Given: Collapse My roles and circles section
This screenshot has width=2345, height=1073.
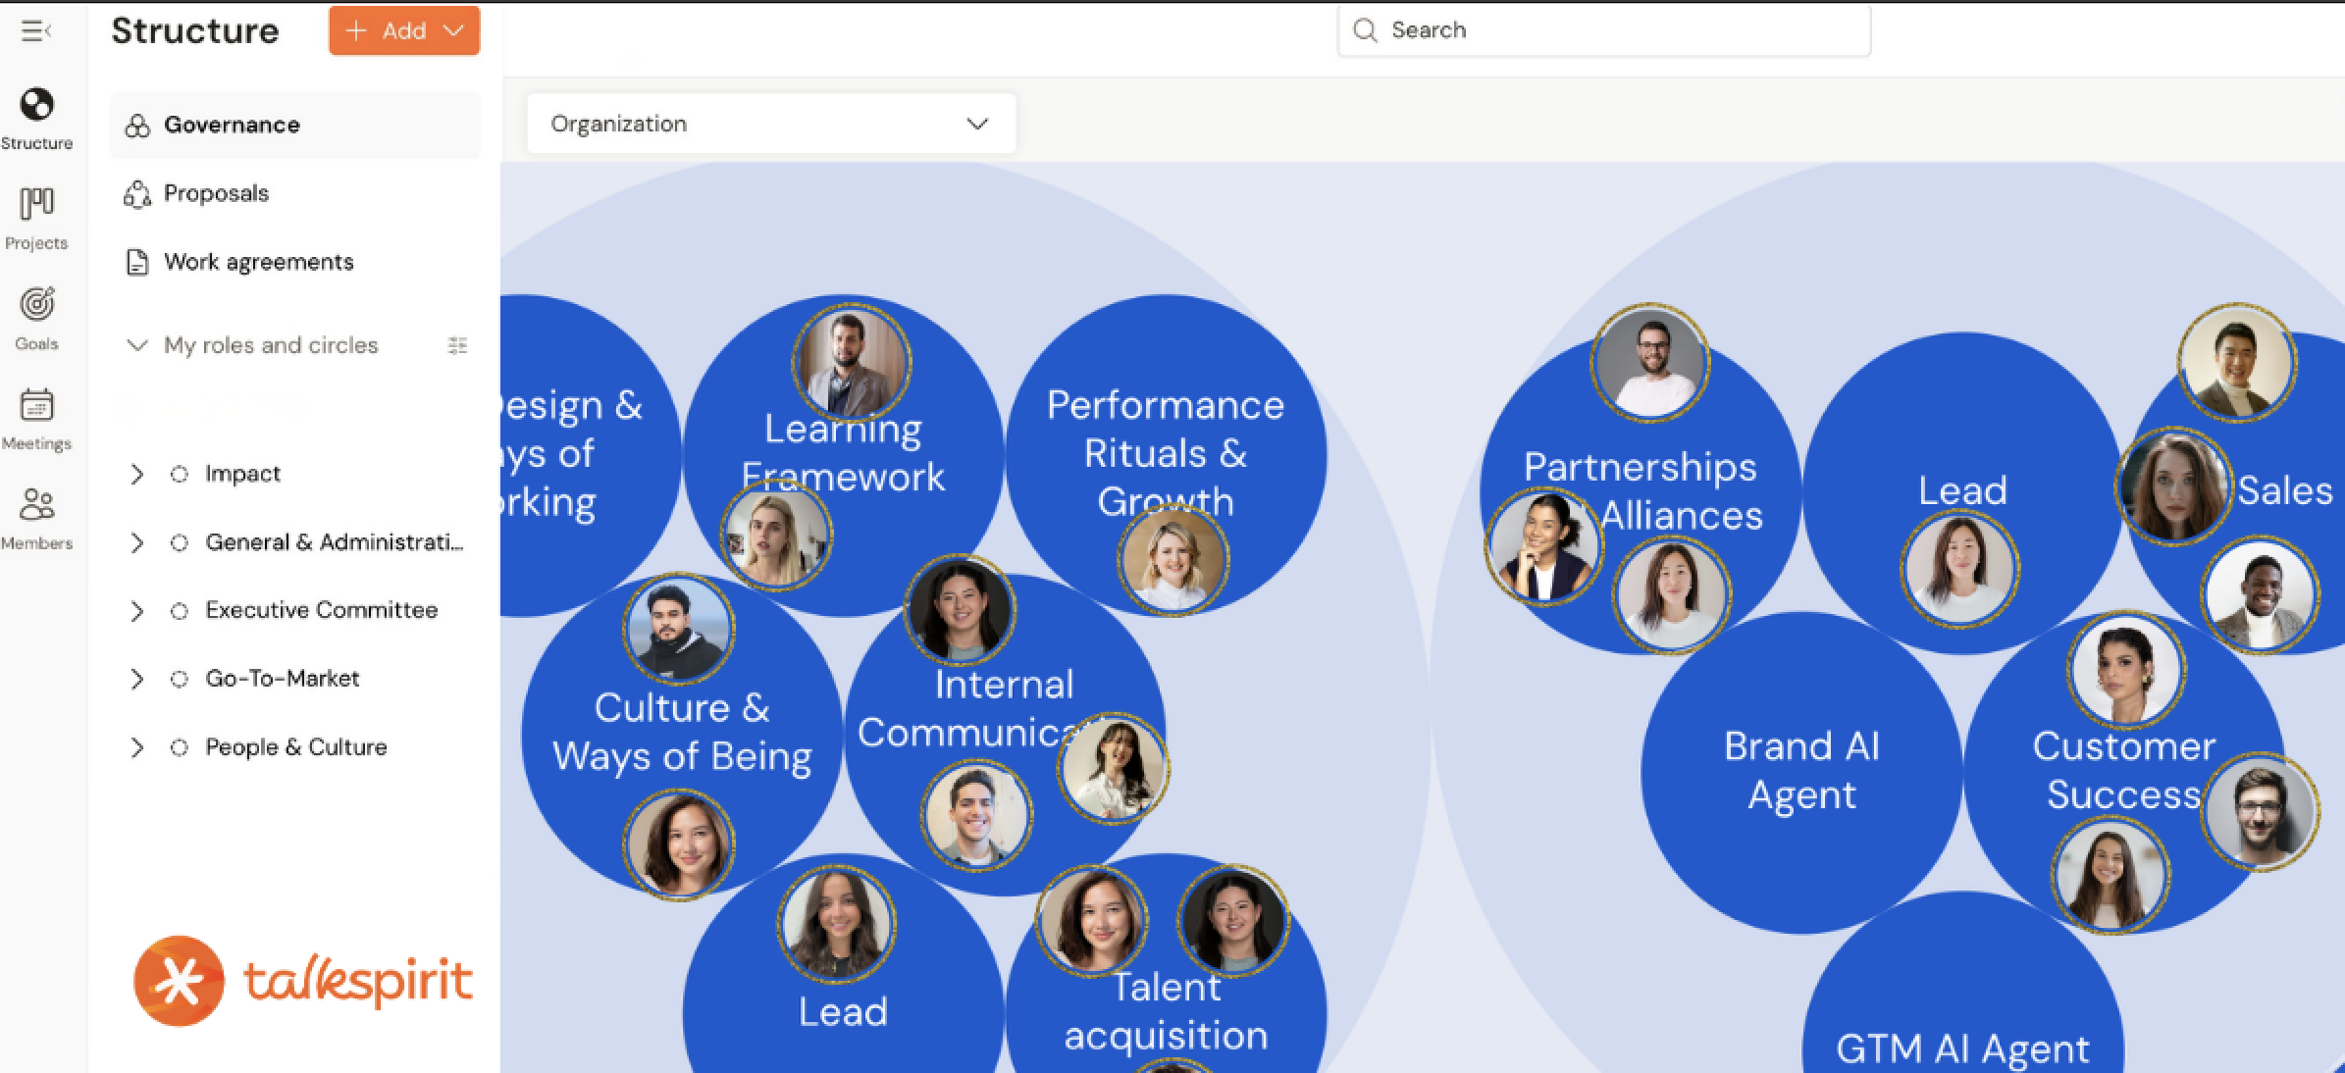Looking at the screenshot, I should [x=137, y=345].
